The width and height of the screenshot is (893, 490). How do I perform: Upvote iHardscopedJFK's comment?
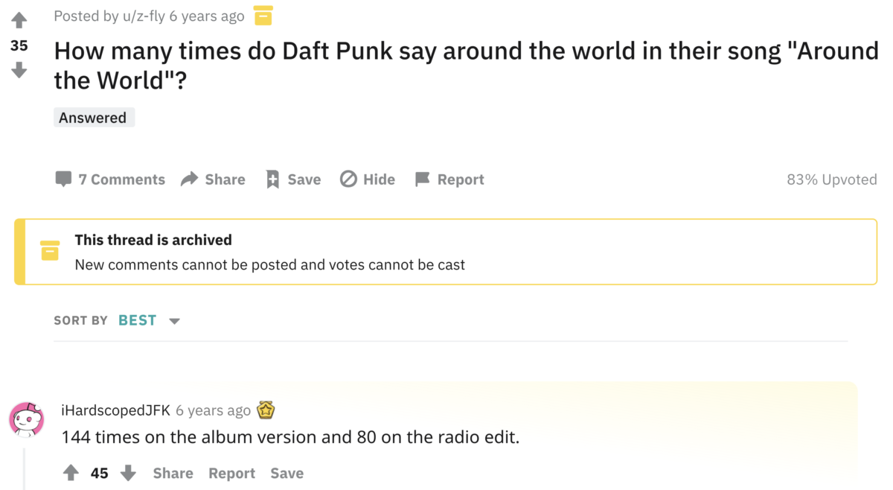click(x=71, y=473)
